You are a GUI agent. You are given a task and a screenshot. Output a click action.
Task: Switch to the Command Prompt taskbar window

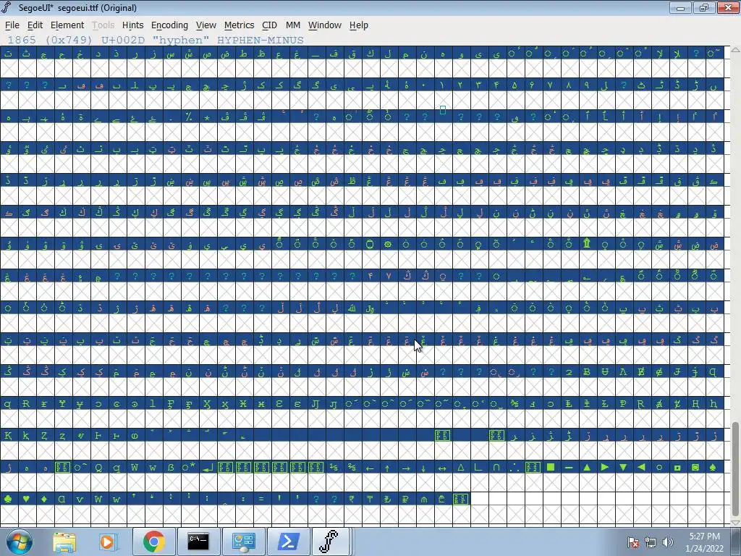[198, 542]
